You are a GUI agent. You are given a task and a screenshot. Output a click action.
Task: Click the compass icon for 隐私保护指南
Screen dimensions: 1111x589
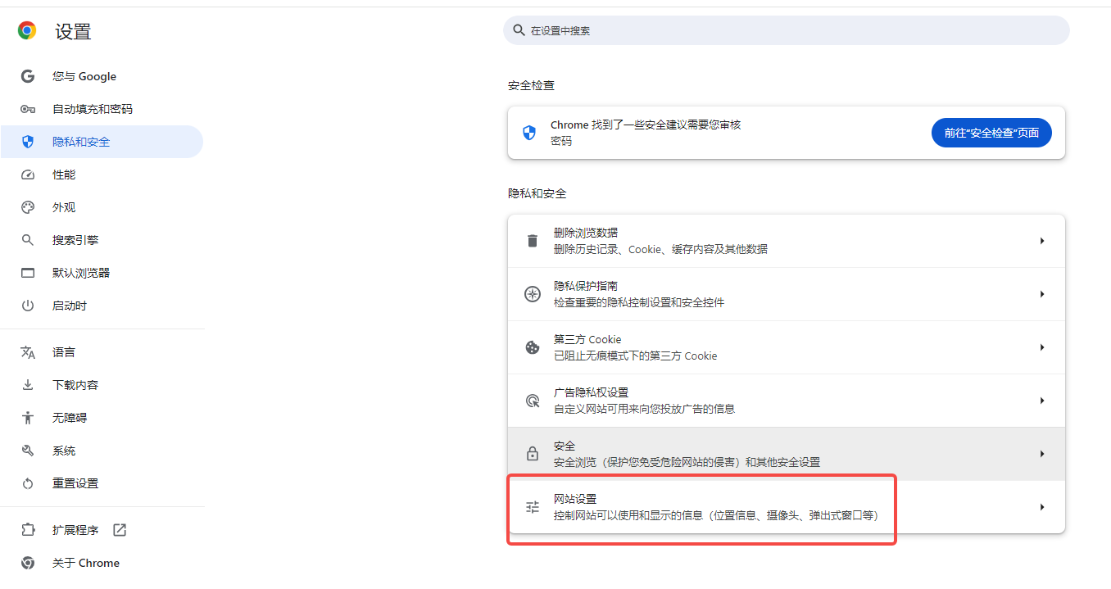[x=533, y=294]
